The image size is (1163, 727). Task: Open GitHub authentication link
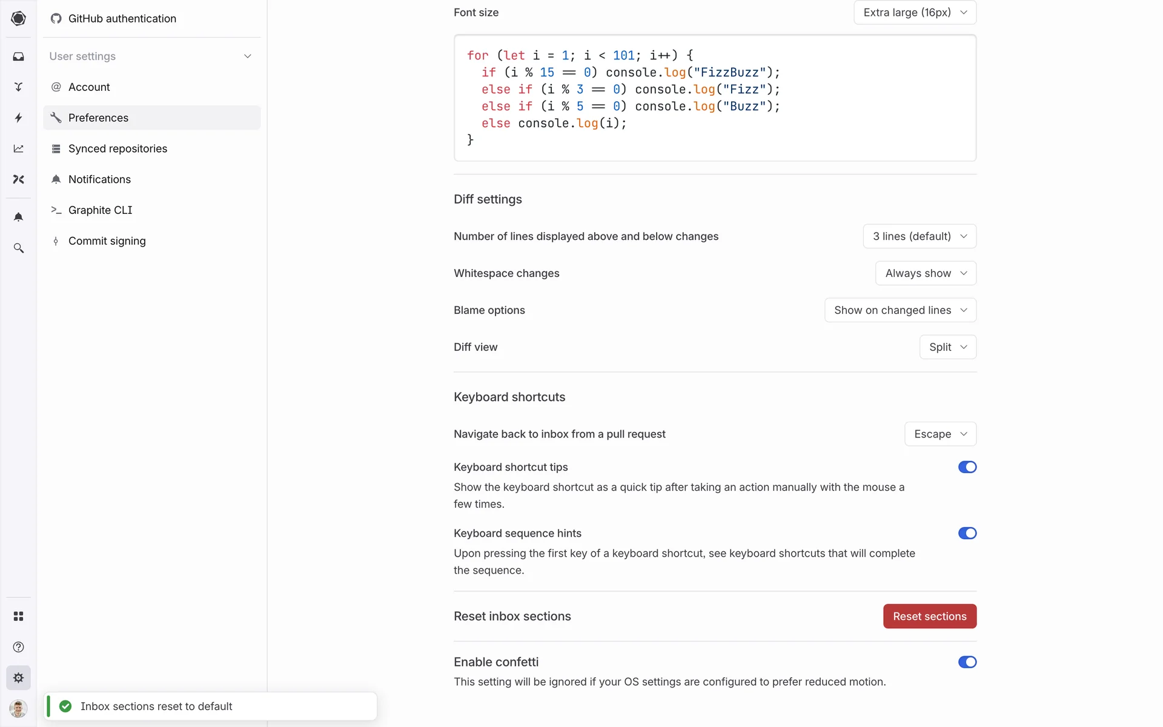click(122, 19)
